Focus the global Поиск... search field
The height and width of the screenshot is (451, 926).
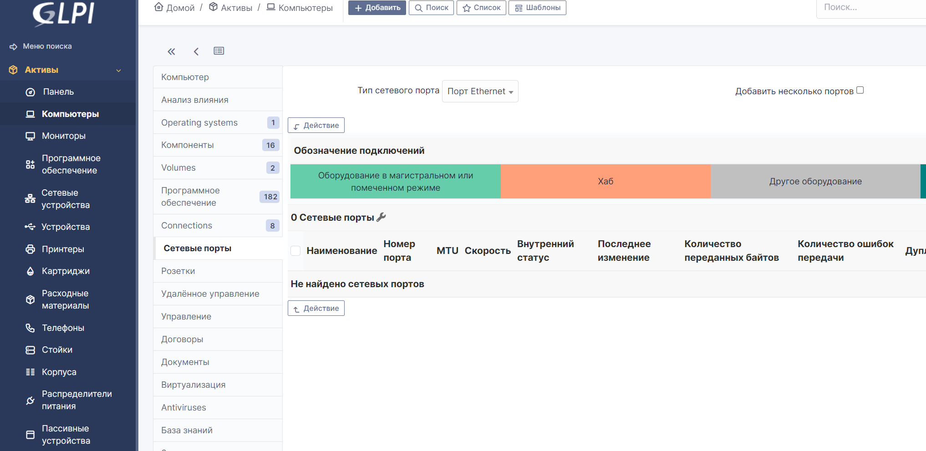click(x=871, y=8)
